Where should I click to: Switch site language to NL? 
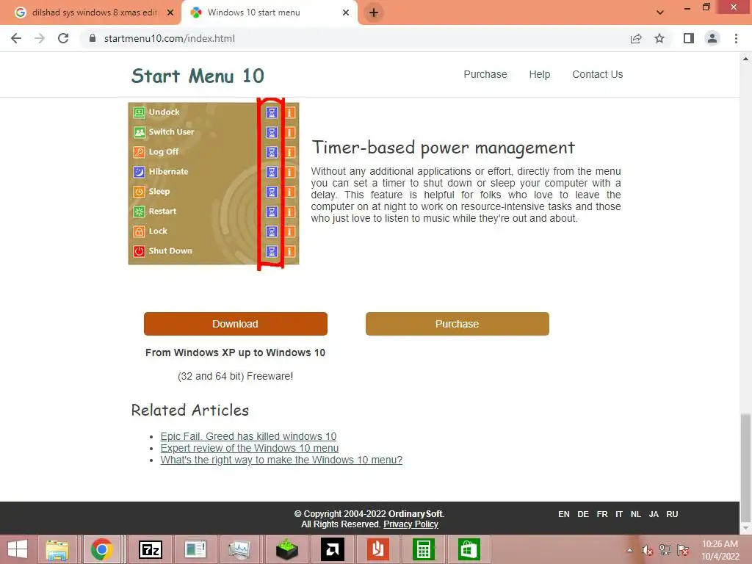[x=636, y=514]
